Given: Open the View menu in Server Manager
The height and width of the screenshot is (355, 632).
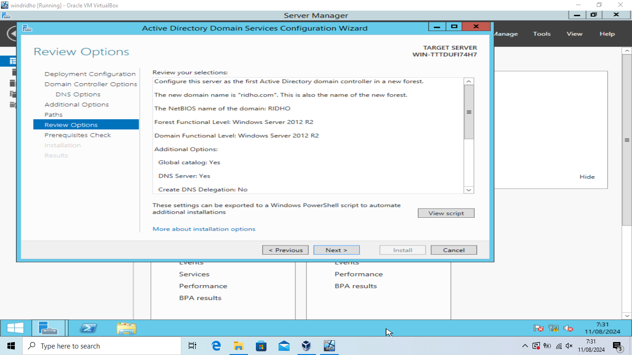Looking at the screenshot, I should pos(575,34).
